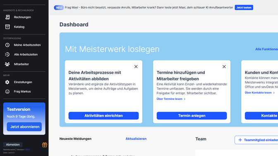Click the gear icon for Einstellungen

click(x=7, y=82)
